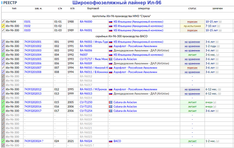Click the 'РЕЕСТР' heading
This screenshot has width=234, height=148.
click(10, 2)
